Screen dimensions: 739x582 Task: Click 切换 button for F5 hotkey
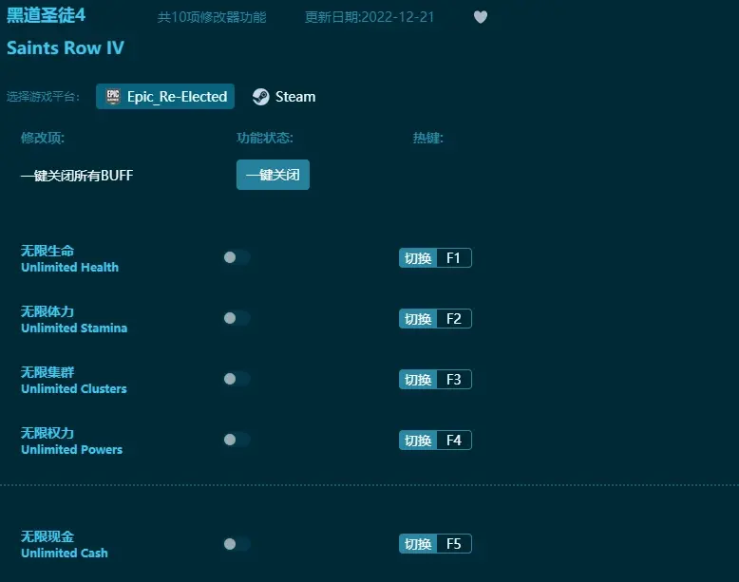[418, 544]
